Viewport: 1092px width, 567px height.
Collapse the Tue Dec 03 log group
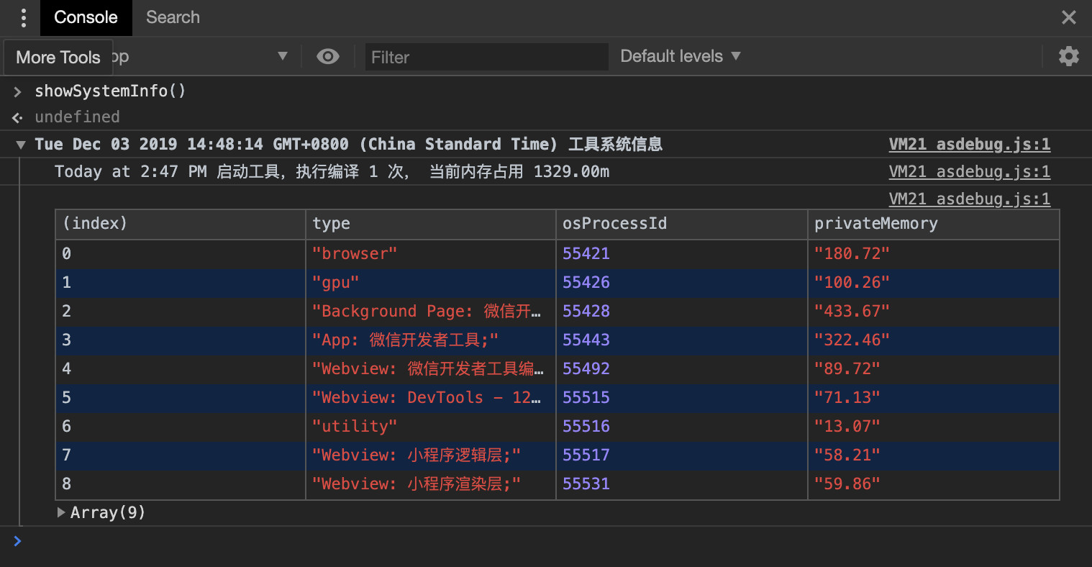(x=21, y=145)
